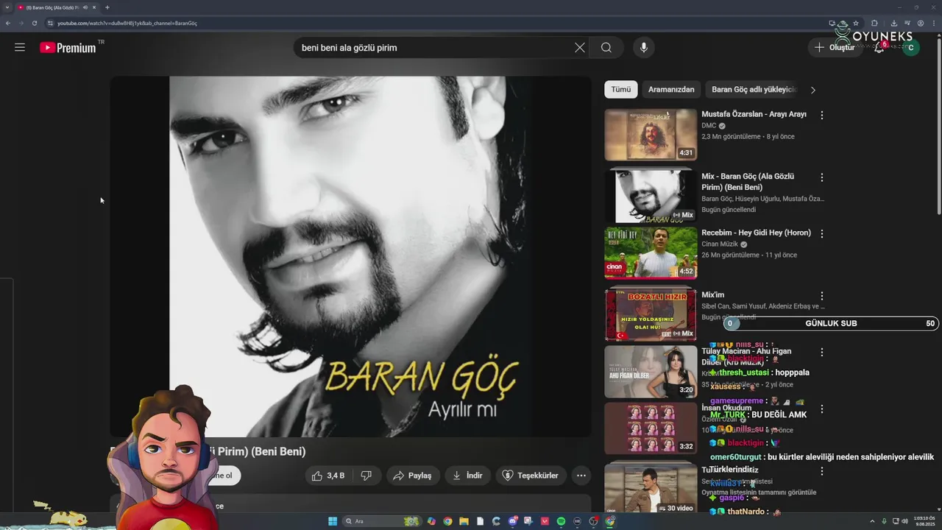Open Discord from the taskbar
The height and width of the screenshot is (530, 942).
pos(512,521)
